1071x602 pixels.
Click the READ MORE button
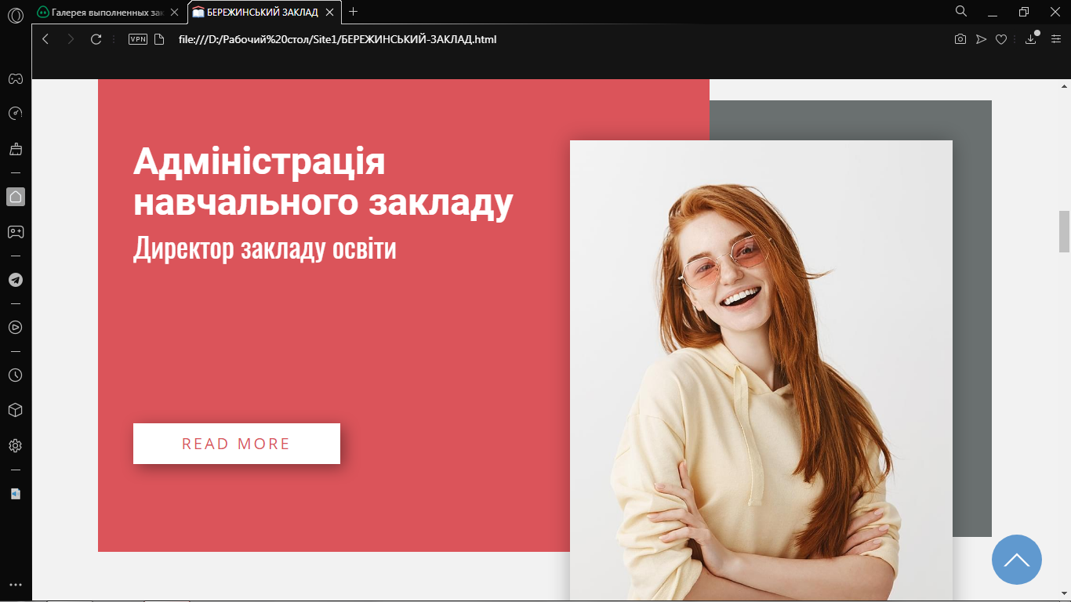(x=237, y=444)
